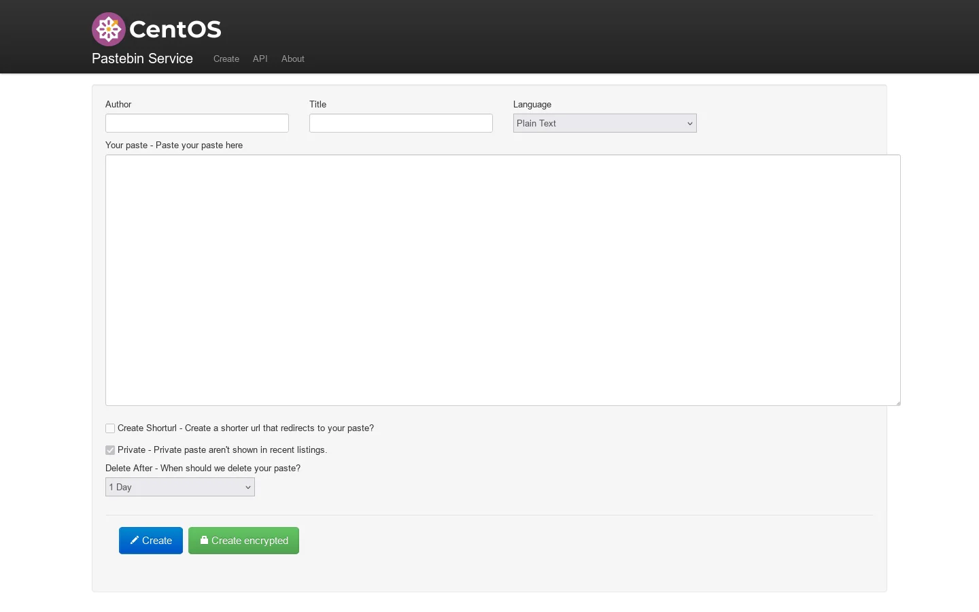The height and width of the screenshot is (612, 979).
Task: Click inside the Your paste text area
Action: click(x=503, y=280)
